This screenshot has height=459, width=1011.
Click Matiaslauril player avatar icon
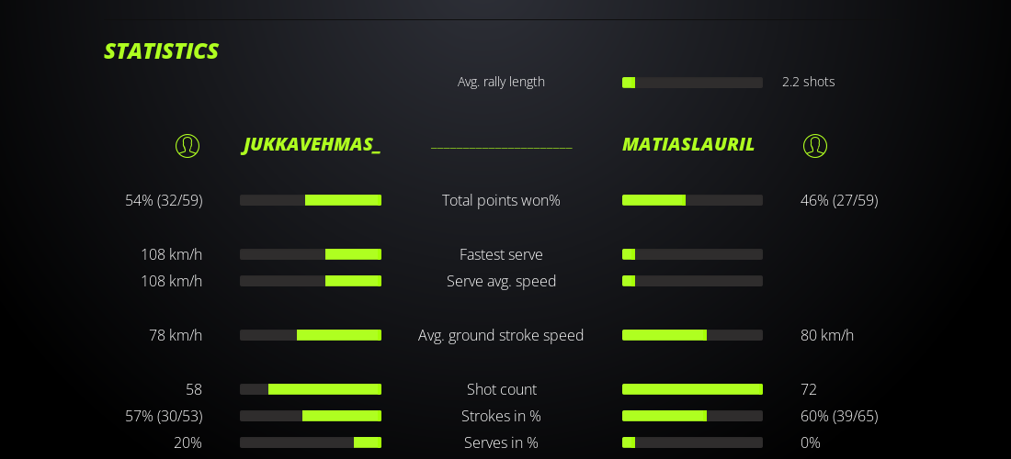(815, 146)
